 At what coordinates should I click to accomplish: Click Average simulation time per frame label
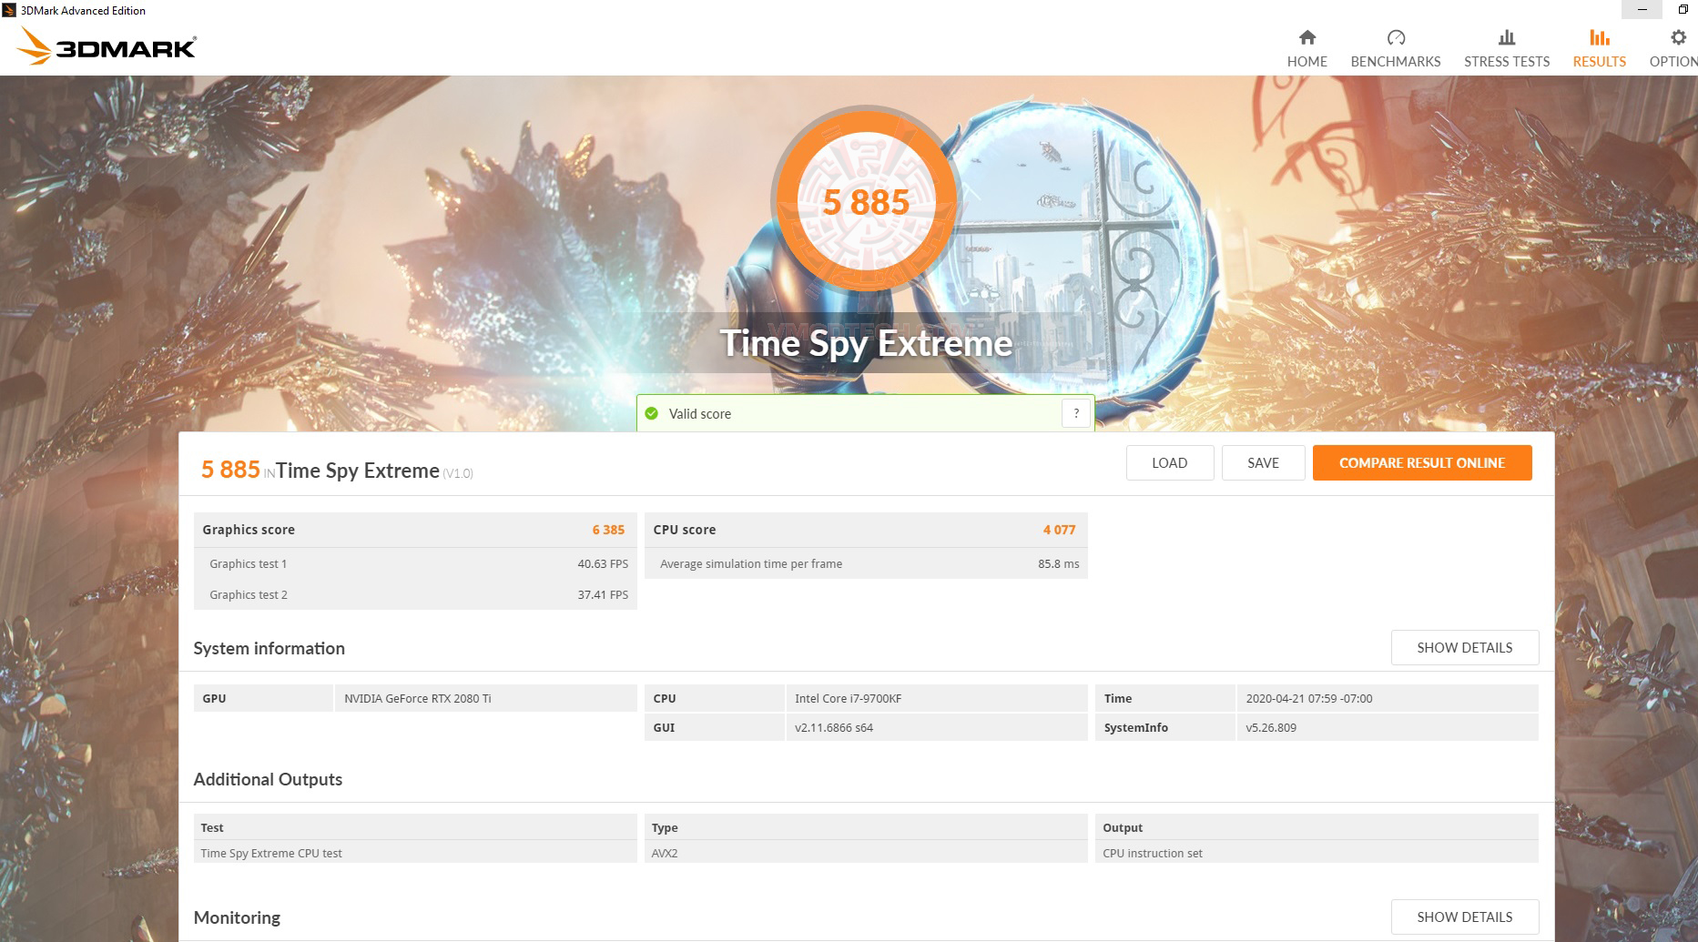[751, 564]
